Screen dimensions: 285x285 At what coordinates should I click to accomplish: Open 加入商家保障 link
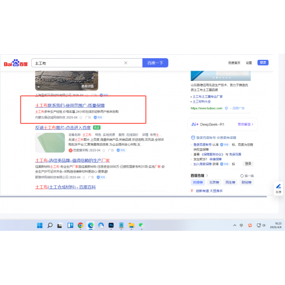202,164
